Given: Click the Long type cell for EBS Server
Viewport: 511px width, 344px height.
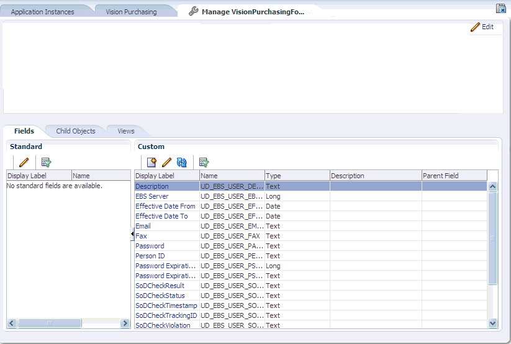Looking at the screenshot, I should point(297,196).
